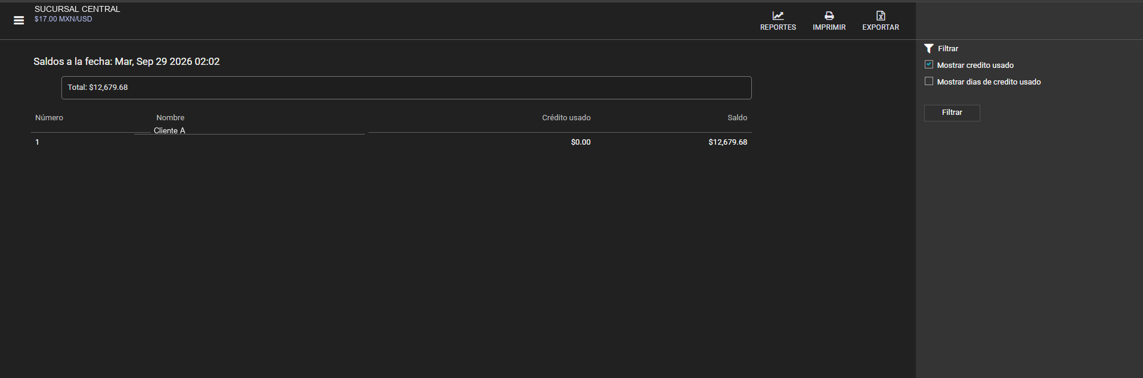Click the Total: $12,679.68 summary box
This screenshot has width=1143, height=378.
click(x=406, y=88)
